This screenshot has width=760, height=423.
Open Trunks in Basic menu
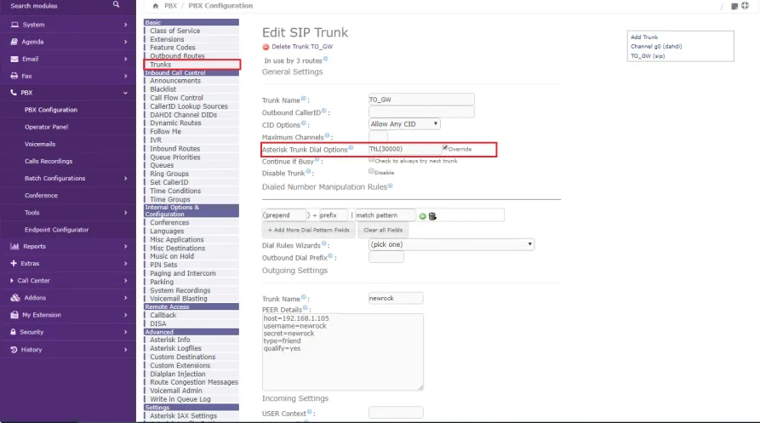pos(161,65)
